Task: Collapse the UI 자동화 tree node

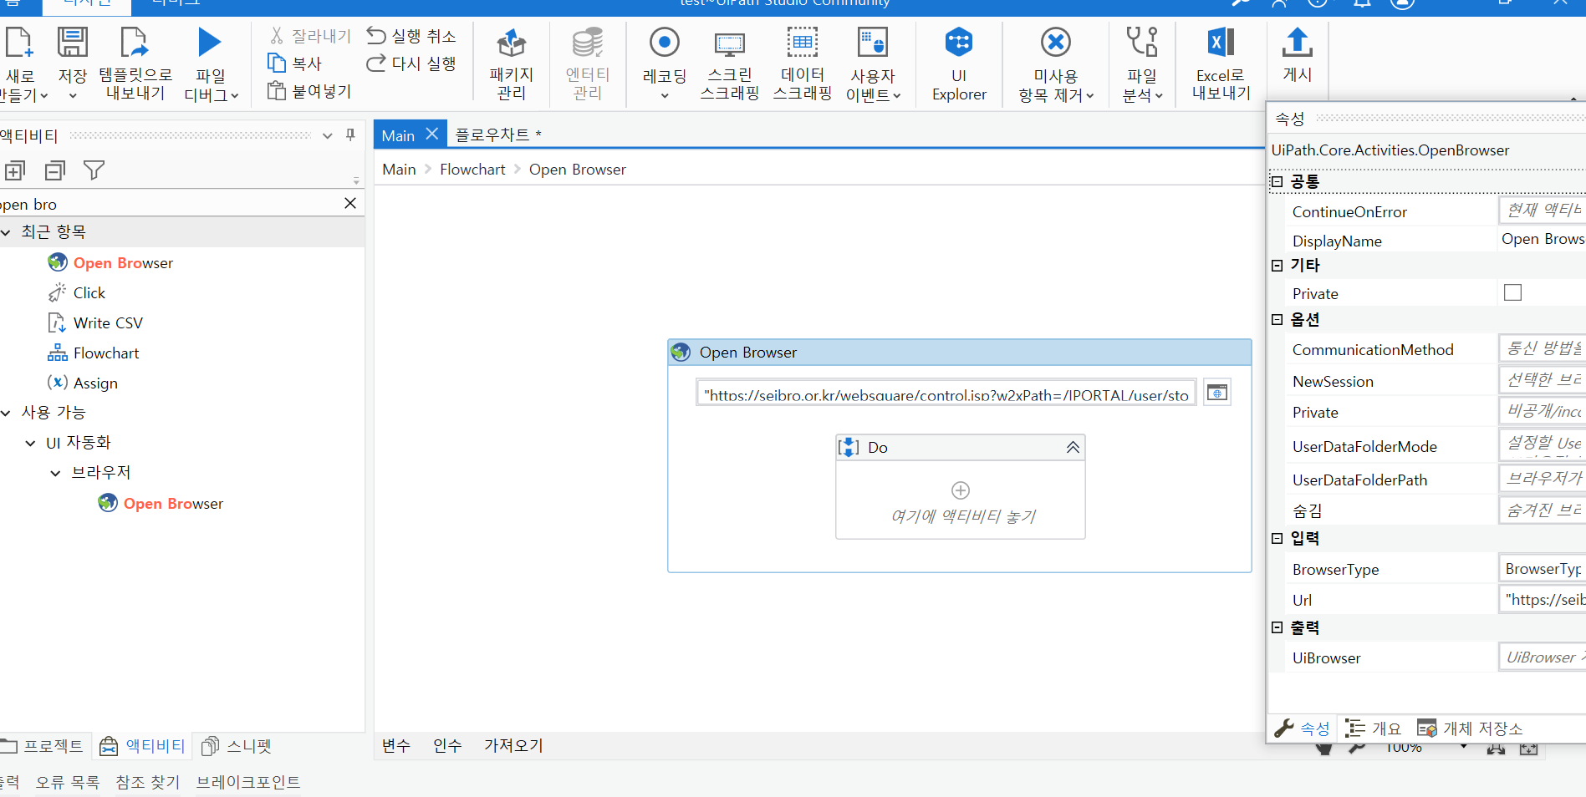Action: pyautogui.click(x=30, y=443)
